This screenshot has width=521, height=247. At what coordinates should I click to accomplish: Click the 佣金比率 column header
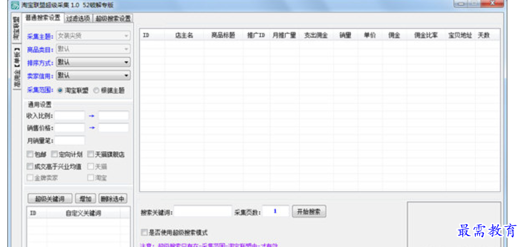tap(426, 35)
